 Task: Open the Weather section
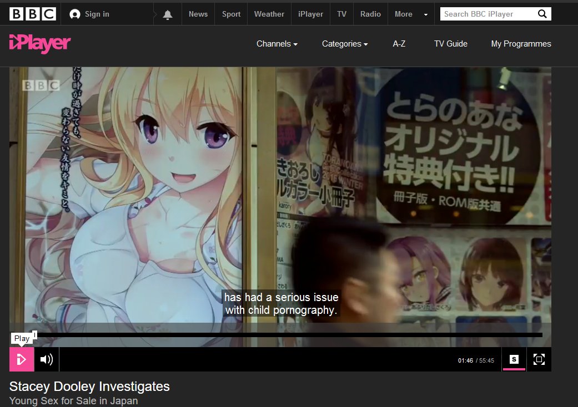[x=269, y=14]
